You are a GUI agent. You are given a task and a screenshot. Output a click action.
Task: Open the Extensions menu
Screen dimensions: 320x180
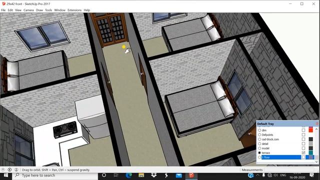click(74, 10)
